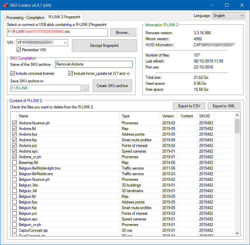Click First use date 22/10/2016
The width and height of the screenshot is (250, 245).
point(203,67)
